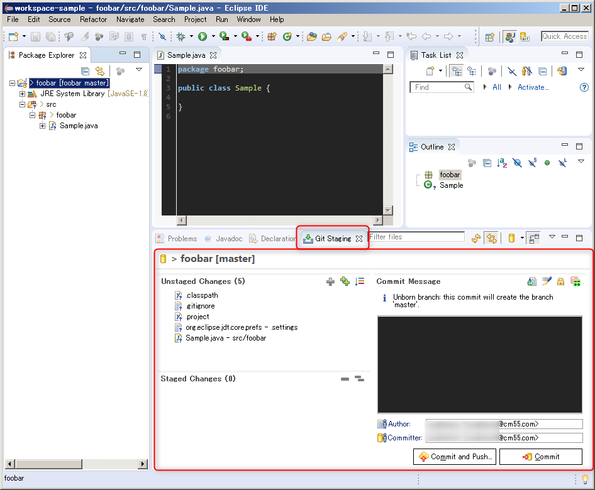Click the editor vertical scrollbar down arrow

[387, 210]
